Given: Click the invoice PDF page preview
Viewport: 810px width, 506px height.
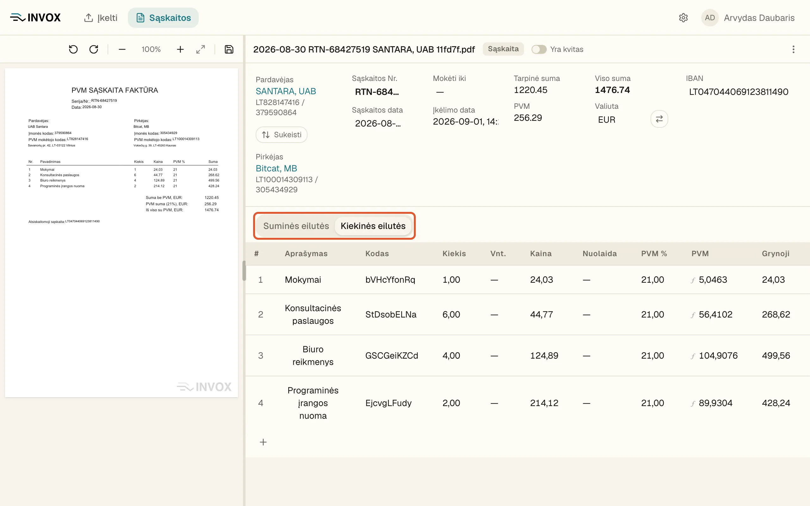Looking at the screenshot, I should tap(121, 233).
